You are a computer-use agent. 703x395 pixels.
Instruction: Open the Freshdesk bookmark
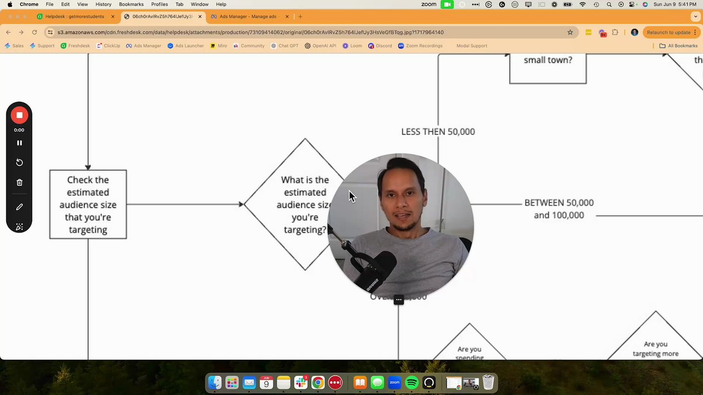coord(75,46)
